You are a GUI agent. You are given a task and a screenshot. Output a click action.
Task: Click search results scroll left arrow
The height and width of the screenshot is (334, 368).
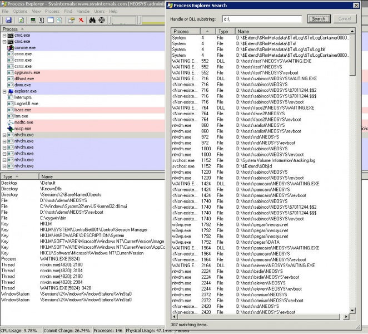tap(174, 317)
